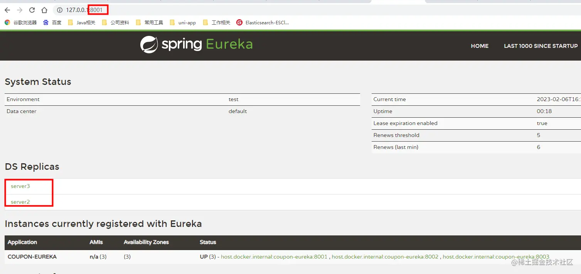Select the environment value 'test'
The image size is (581, 274).
[233, 99]
